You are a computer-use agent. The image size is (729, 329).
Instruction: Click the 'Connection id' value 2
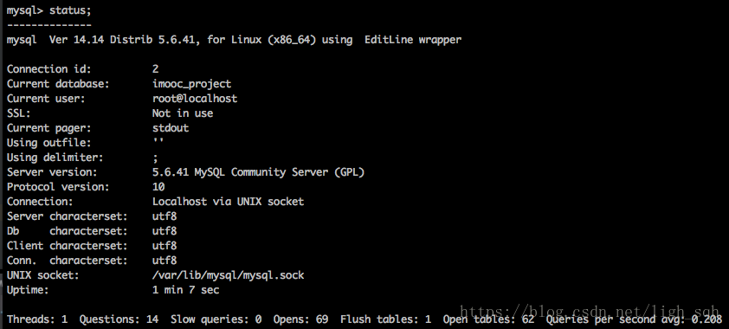155,69
